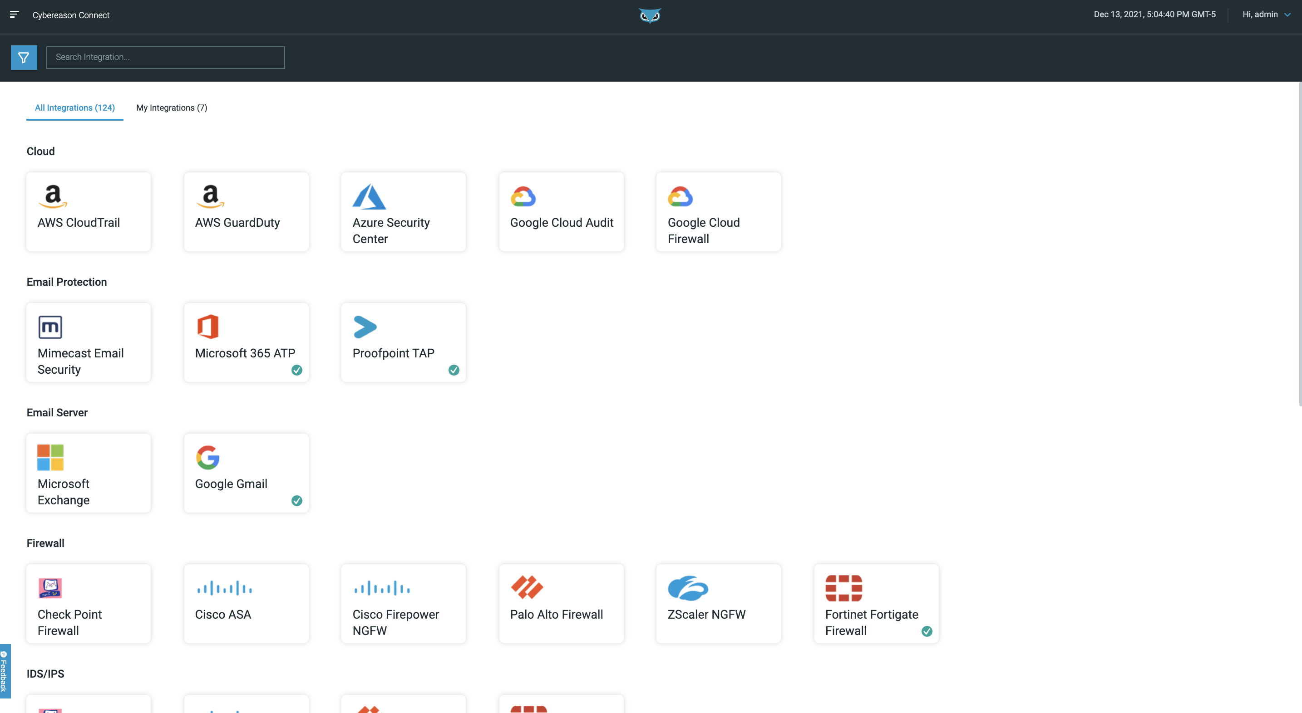This screenshot has width=1302, height=713.
Task: Open Google Cloud Firewall card title
Action: tap(704, 231)
